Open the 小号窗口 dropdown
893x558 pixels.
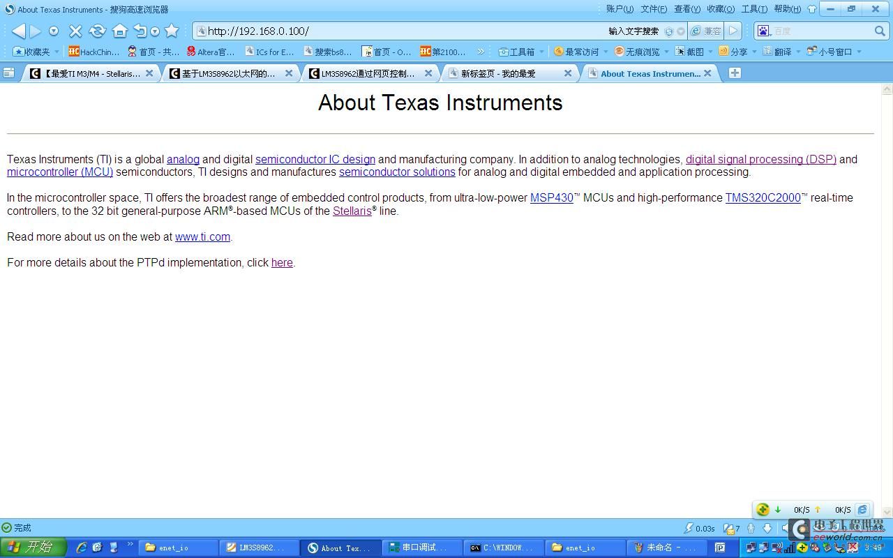click(x=859, y=52)
